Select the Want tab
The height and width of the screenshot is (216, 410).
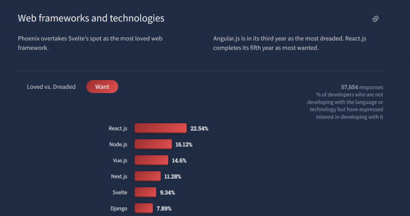point(102,87)
